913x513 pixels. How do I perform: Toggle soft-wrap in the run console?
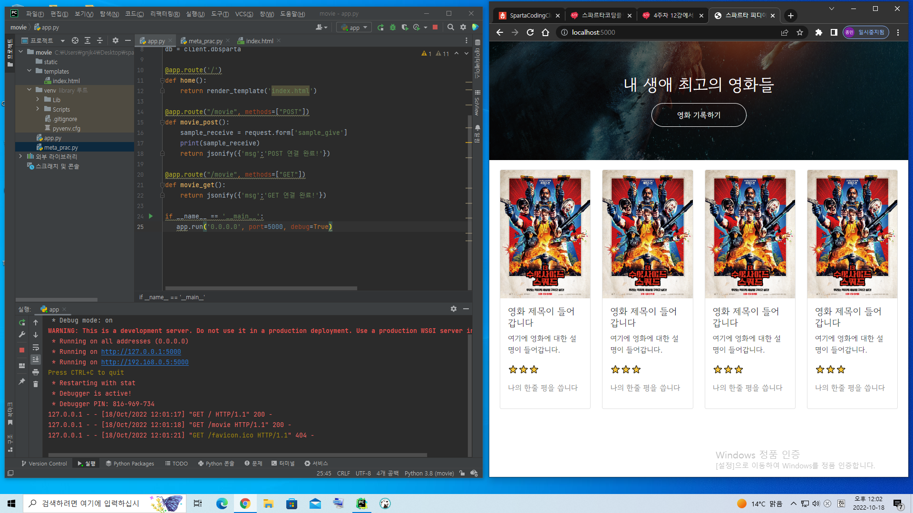tap(36, 348)
